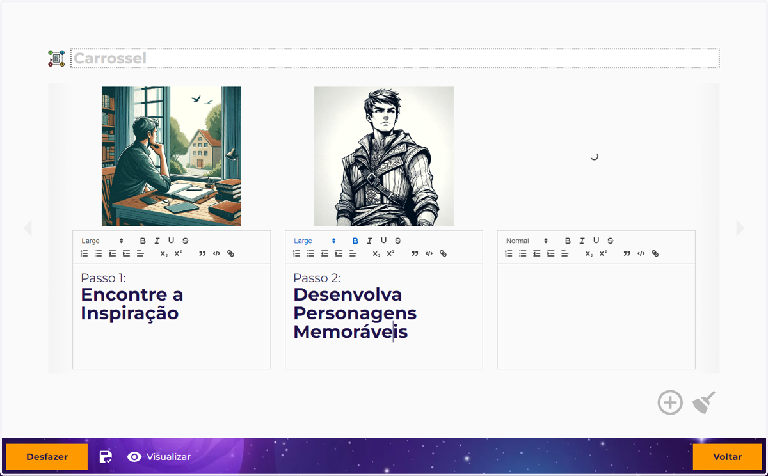Toggle italic in the empty third editor
This screenshot has height=476, width=768.
pos(582,241)
